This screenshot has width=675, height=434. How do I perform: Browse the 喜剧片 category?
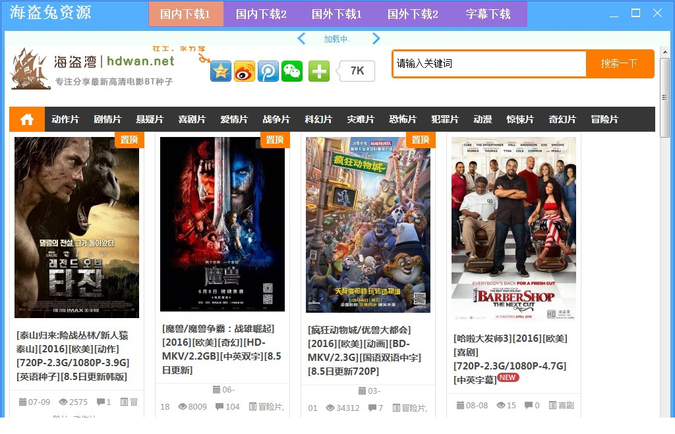(192, 119)
